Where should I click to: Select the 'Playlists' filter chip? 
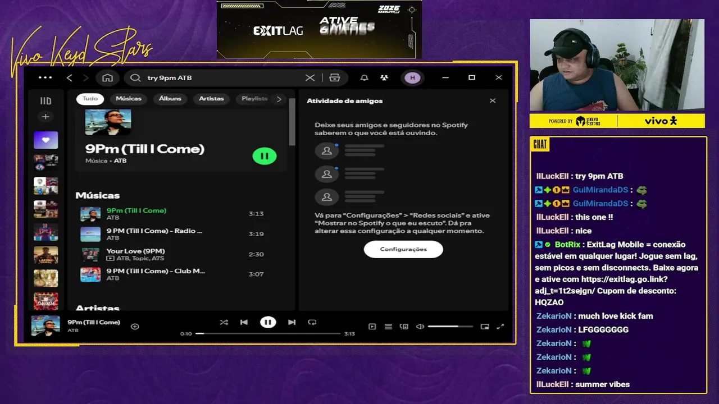coord(254,99)
